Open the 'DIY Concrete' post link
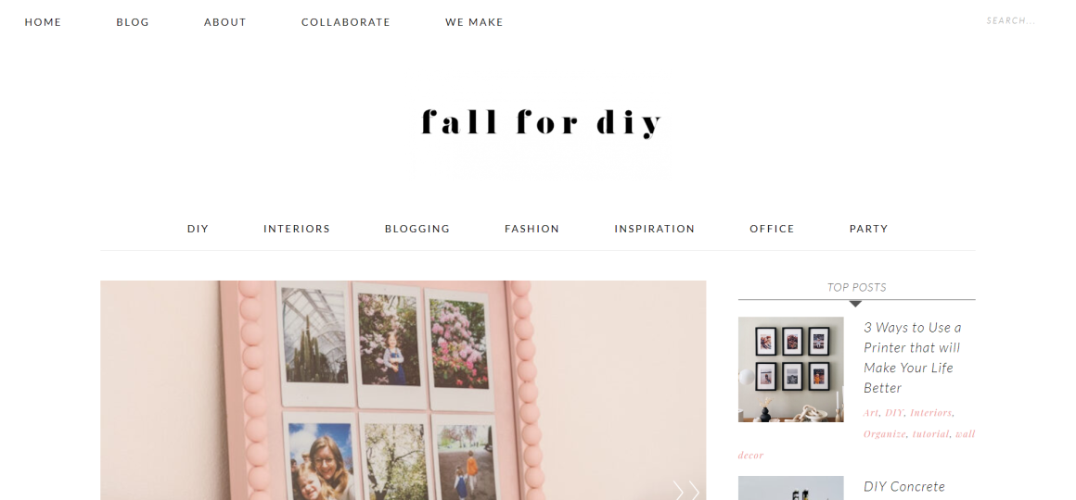The image size is (1076, 500). pos(904,487)
